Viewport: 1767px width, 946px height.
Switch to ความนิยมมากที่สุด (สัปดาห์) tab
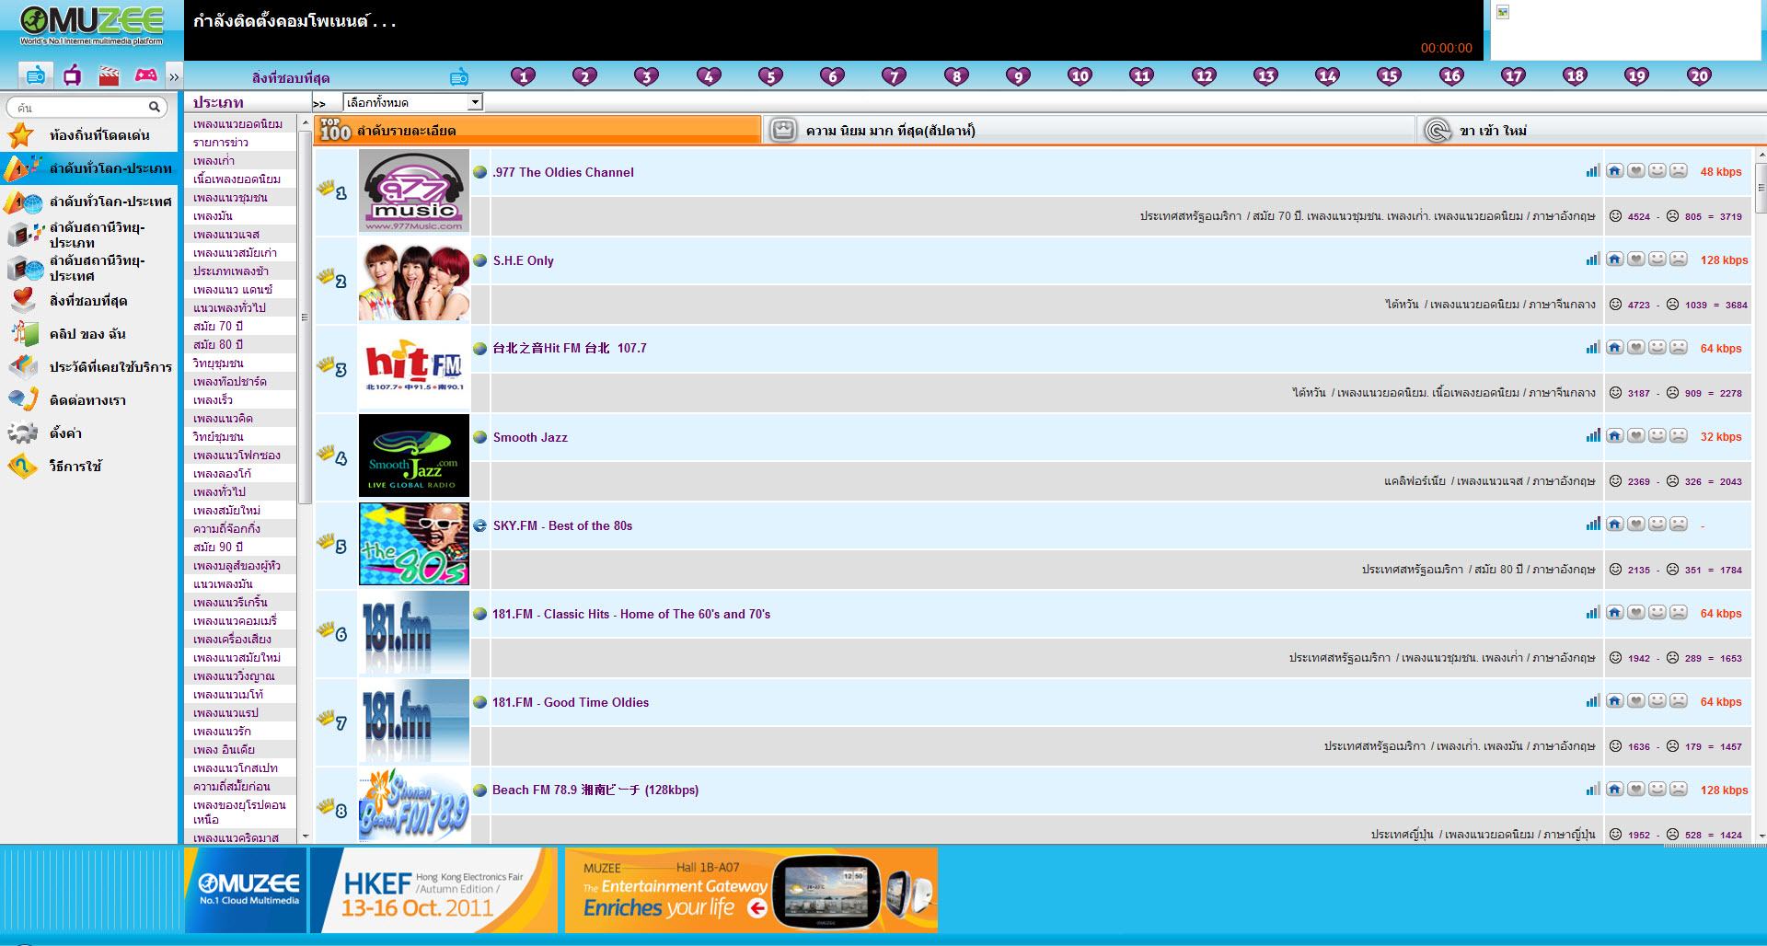click(x=1089, y=130)
